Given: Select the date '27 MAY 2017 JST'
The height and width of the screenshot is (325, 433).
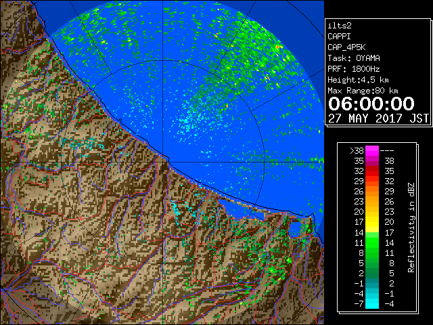Looking at the screenshot, I should (x=378, y=118).
